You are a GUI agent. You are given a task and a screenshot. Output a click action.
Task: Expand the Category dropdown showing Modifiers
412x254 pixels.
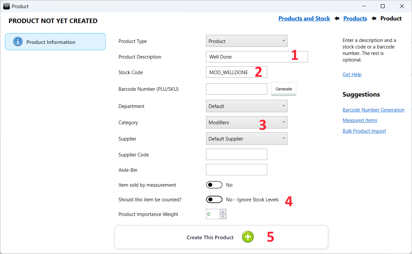tap(247, 122)
